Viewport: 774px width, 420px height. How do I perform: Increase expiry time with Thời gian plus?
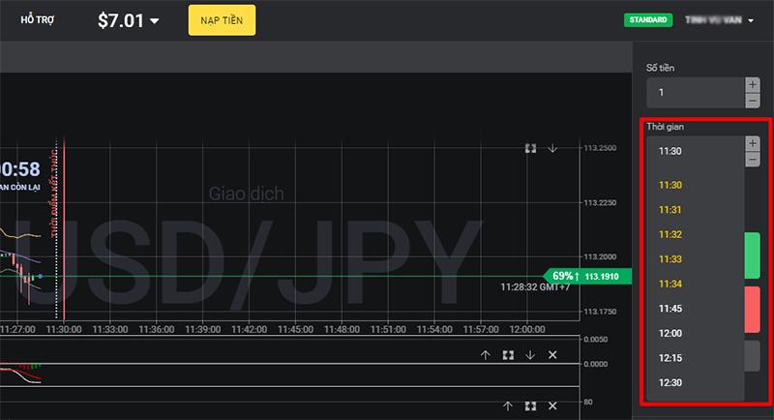click(x=753, y=143)
